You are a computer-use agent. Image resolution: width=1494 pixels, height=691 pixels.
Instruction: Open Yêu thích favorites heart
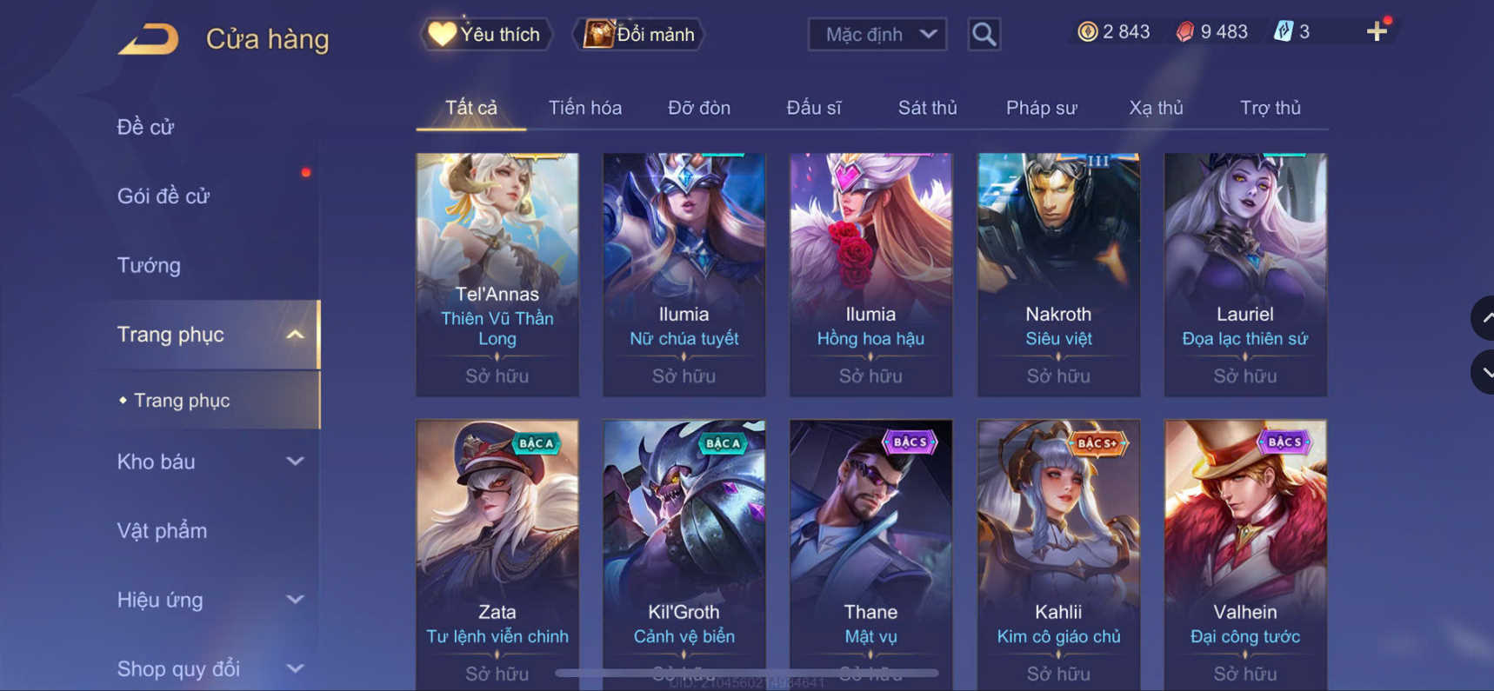coord(486,35)
